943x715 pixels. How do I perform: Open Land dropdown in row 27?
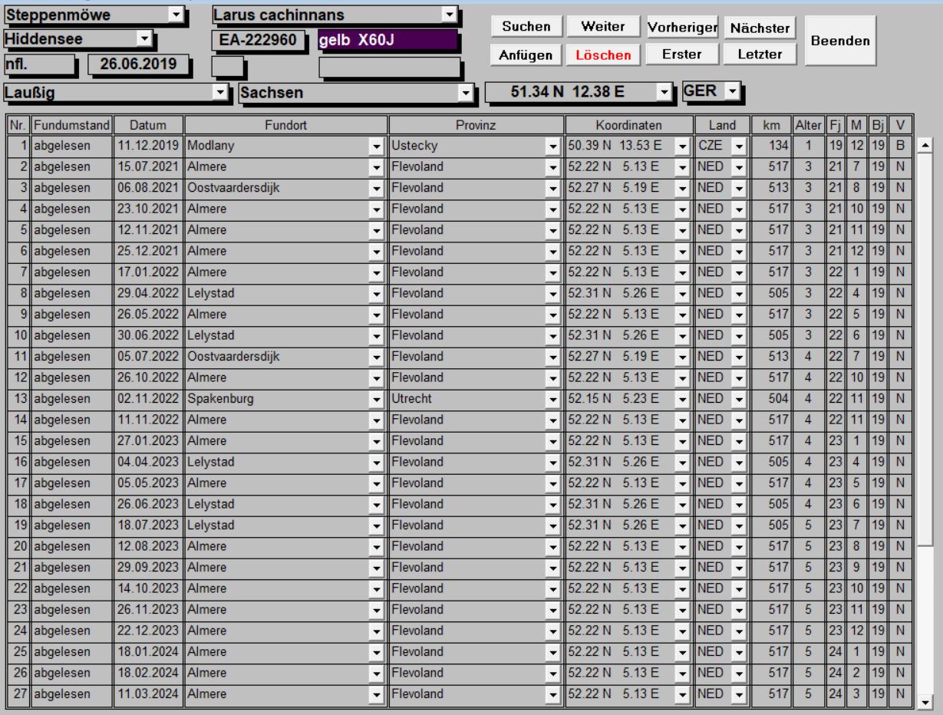(739, 694)
